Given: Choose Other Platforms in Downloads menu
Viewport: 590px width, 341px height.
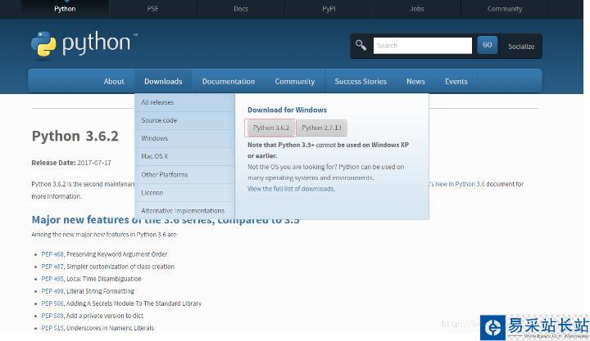Looking at the screenshot, I should [x=184, y=175].
